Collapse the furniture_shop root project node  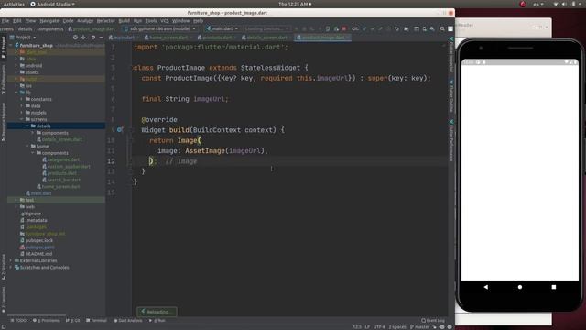pyautogui.click(x=11, y=45)
